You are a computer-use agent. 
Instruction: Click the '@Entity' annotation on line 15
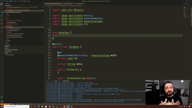57,44
